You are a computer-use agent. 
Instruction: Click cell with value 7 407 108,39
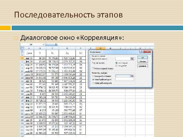pyautogui.click(x=67, y=81)
